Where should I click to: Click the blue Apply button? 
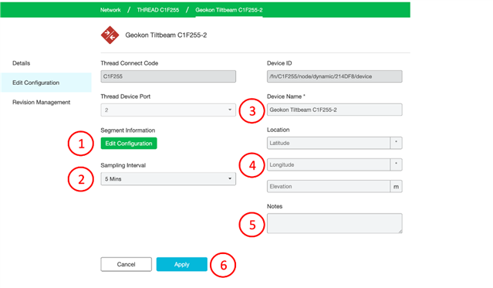pos(182,264)
